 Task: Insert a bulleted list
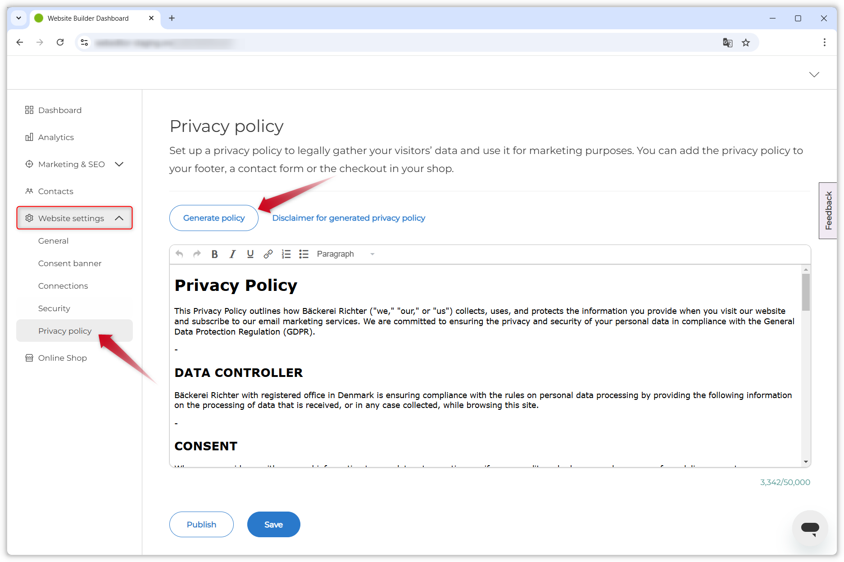tap(304, 254)
